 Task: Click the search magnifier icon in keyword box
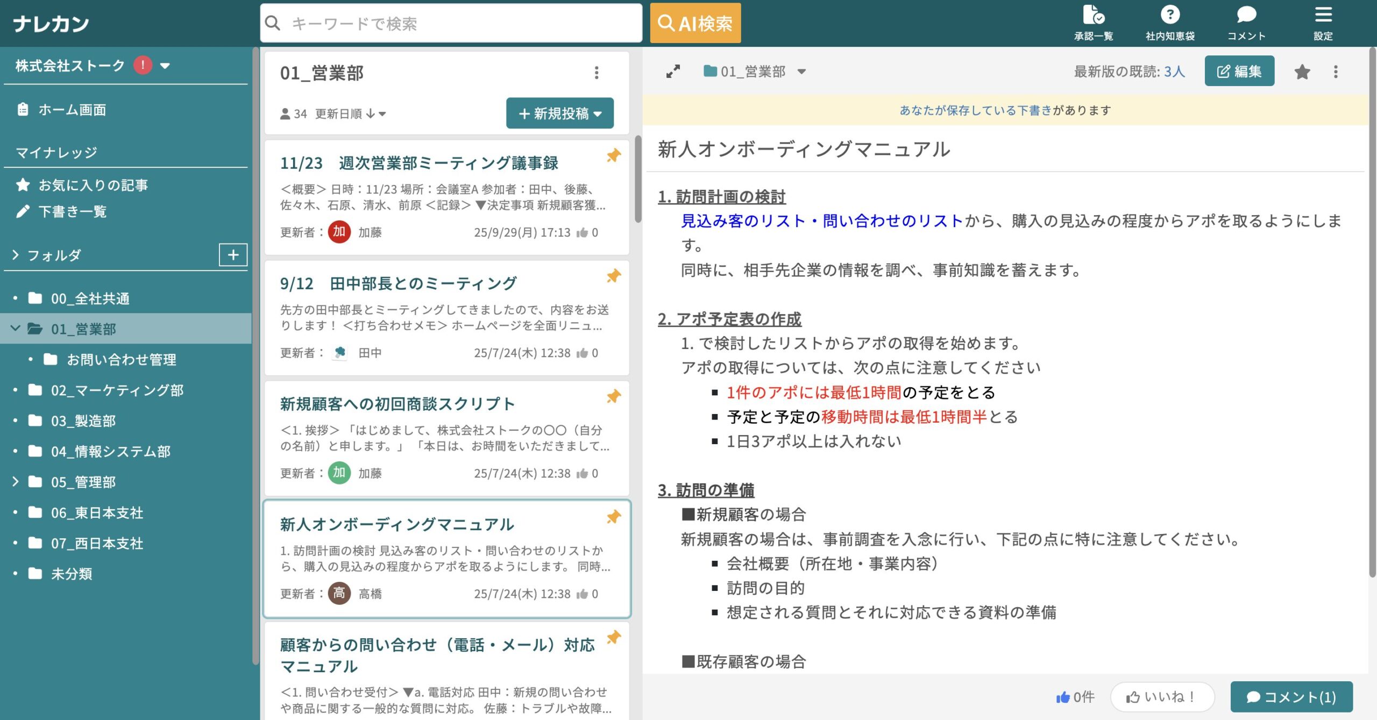point(273,23)
